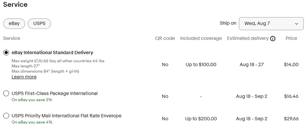Select eBay International Standard Delivery radio button
Screen dimensions: 308x129
(6, 52)
